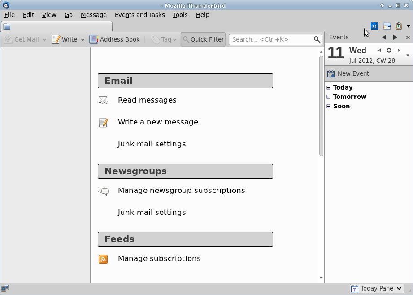Show the previous Events pane view

pos(384,38)
